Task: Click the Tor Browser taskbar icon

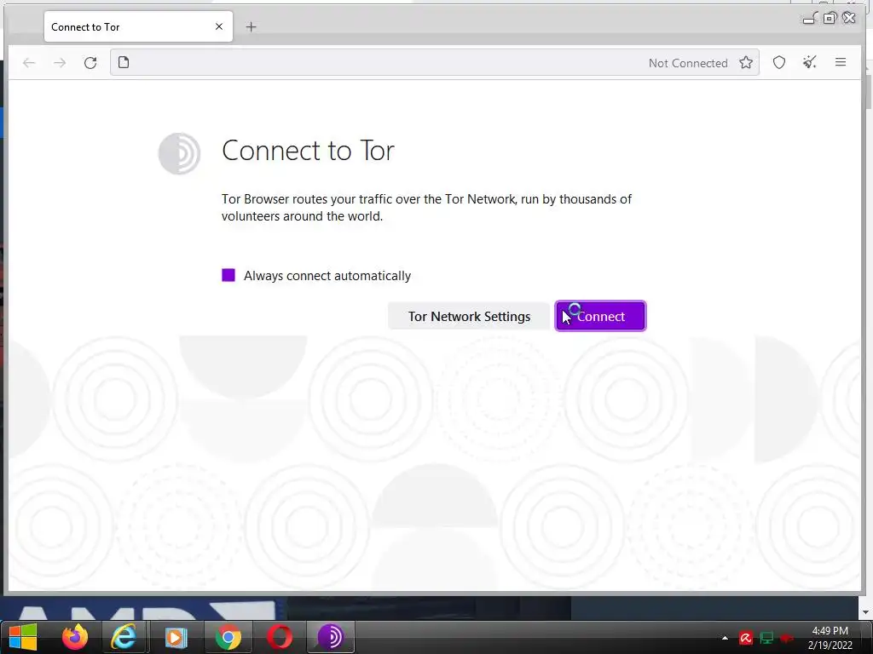Action: (330, 637)
